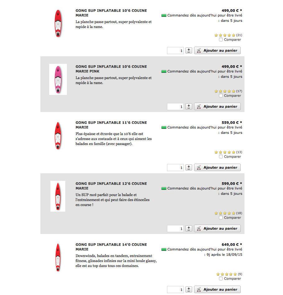Add the 649,00 € board to cart

[217, 289]
